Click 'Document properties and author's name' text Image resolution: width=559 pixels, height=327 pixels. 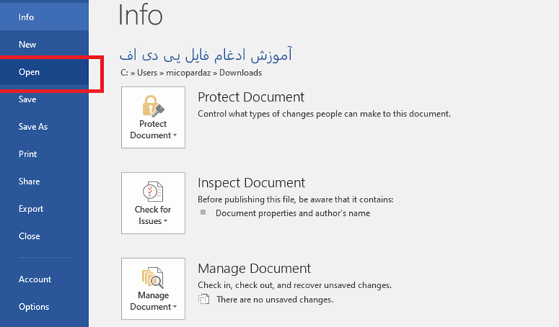[x=293, y=213]
